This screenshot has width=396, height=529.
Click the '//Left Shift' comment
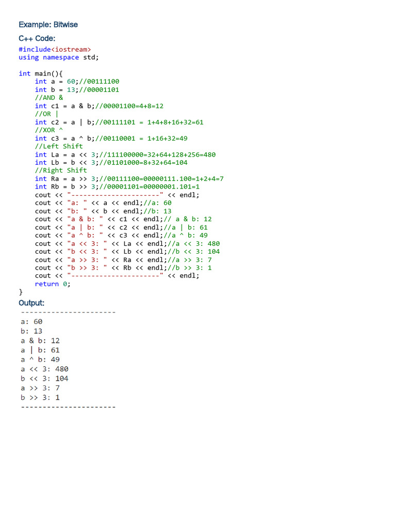[59, 146]
